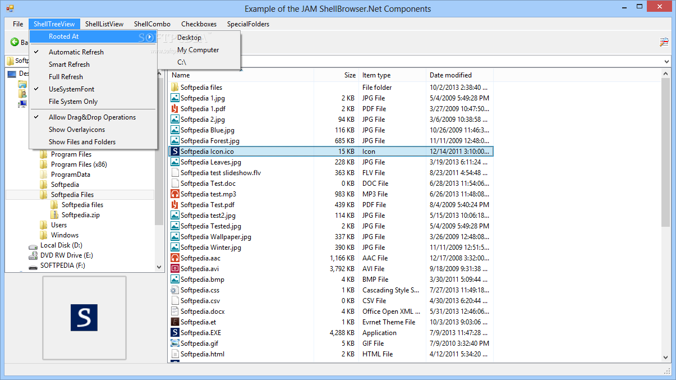The image size is (676, 380).
Task: Click the Date modified column header
Action: coord(459,75)
